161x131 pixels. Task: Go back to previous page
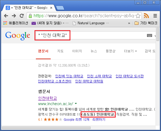point(6,16)
